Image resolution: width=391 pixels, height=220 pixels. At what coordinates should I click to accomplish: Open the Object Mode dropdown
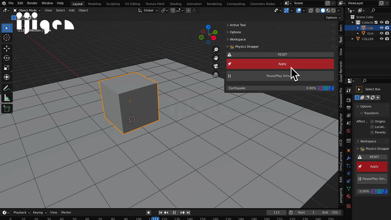27,10
